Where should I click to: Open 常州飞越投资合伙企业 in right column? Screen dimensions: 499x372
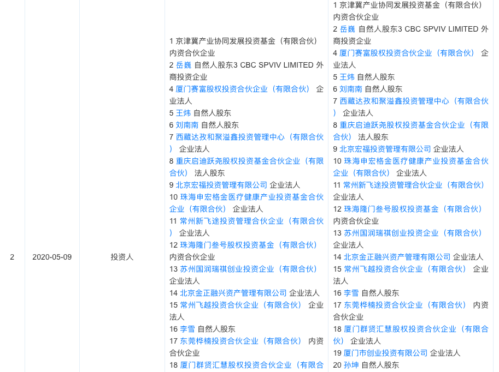405,269
